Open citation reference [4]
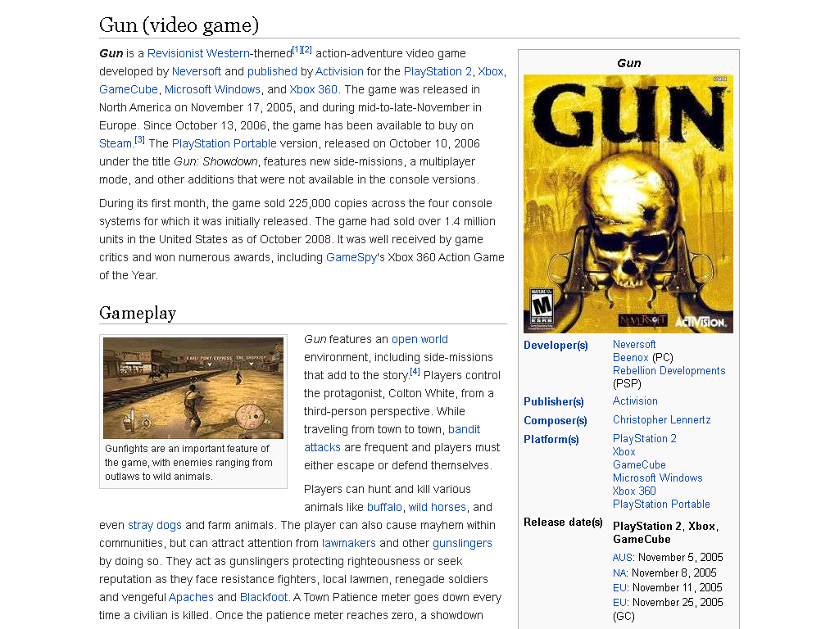839x629 pixels. (x=415, y=371)
